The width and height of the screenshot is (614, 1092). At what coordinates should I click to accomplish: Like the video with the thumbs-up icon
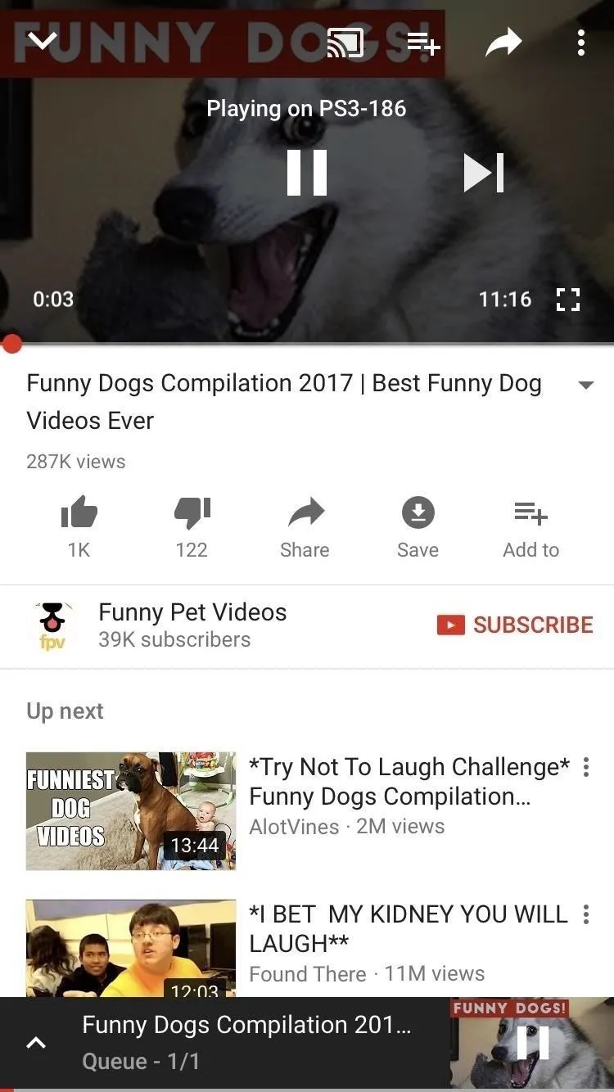[79, 513]
